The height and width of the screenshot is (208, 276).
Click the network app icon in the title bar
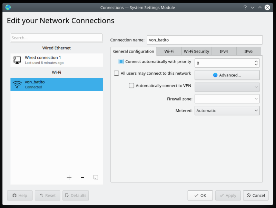coord(8,7)
